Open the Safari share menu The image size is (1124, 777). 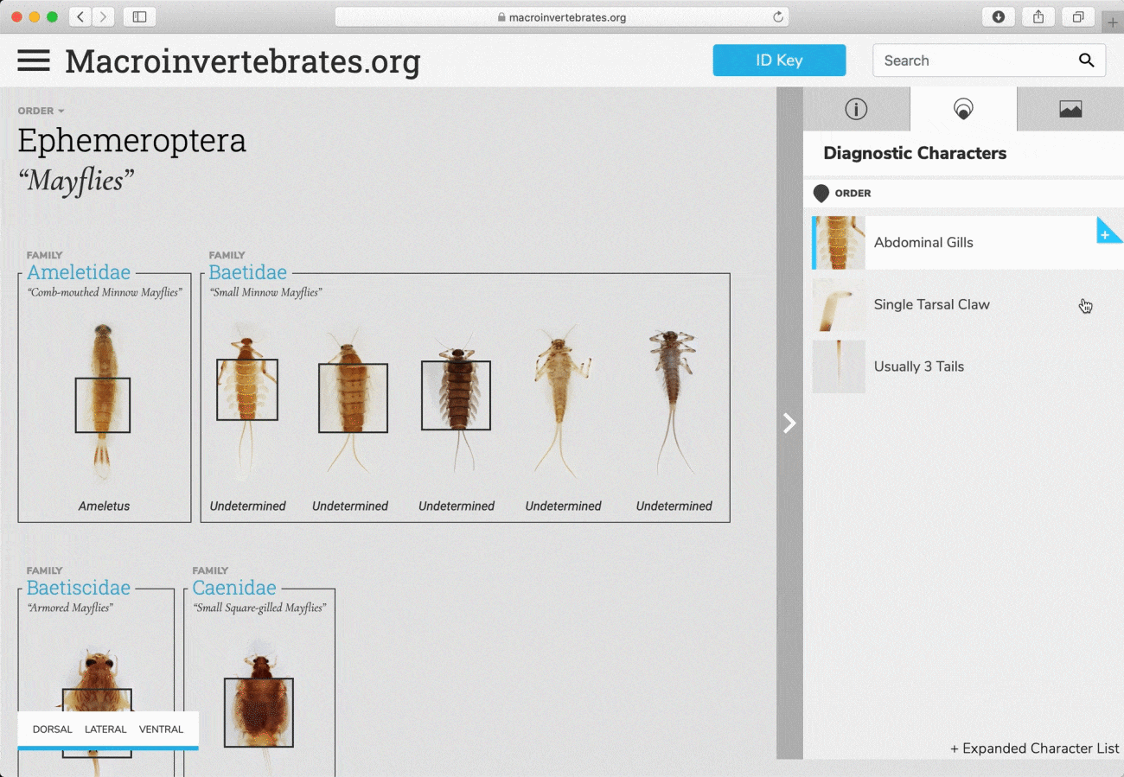(1038, 16)
